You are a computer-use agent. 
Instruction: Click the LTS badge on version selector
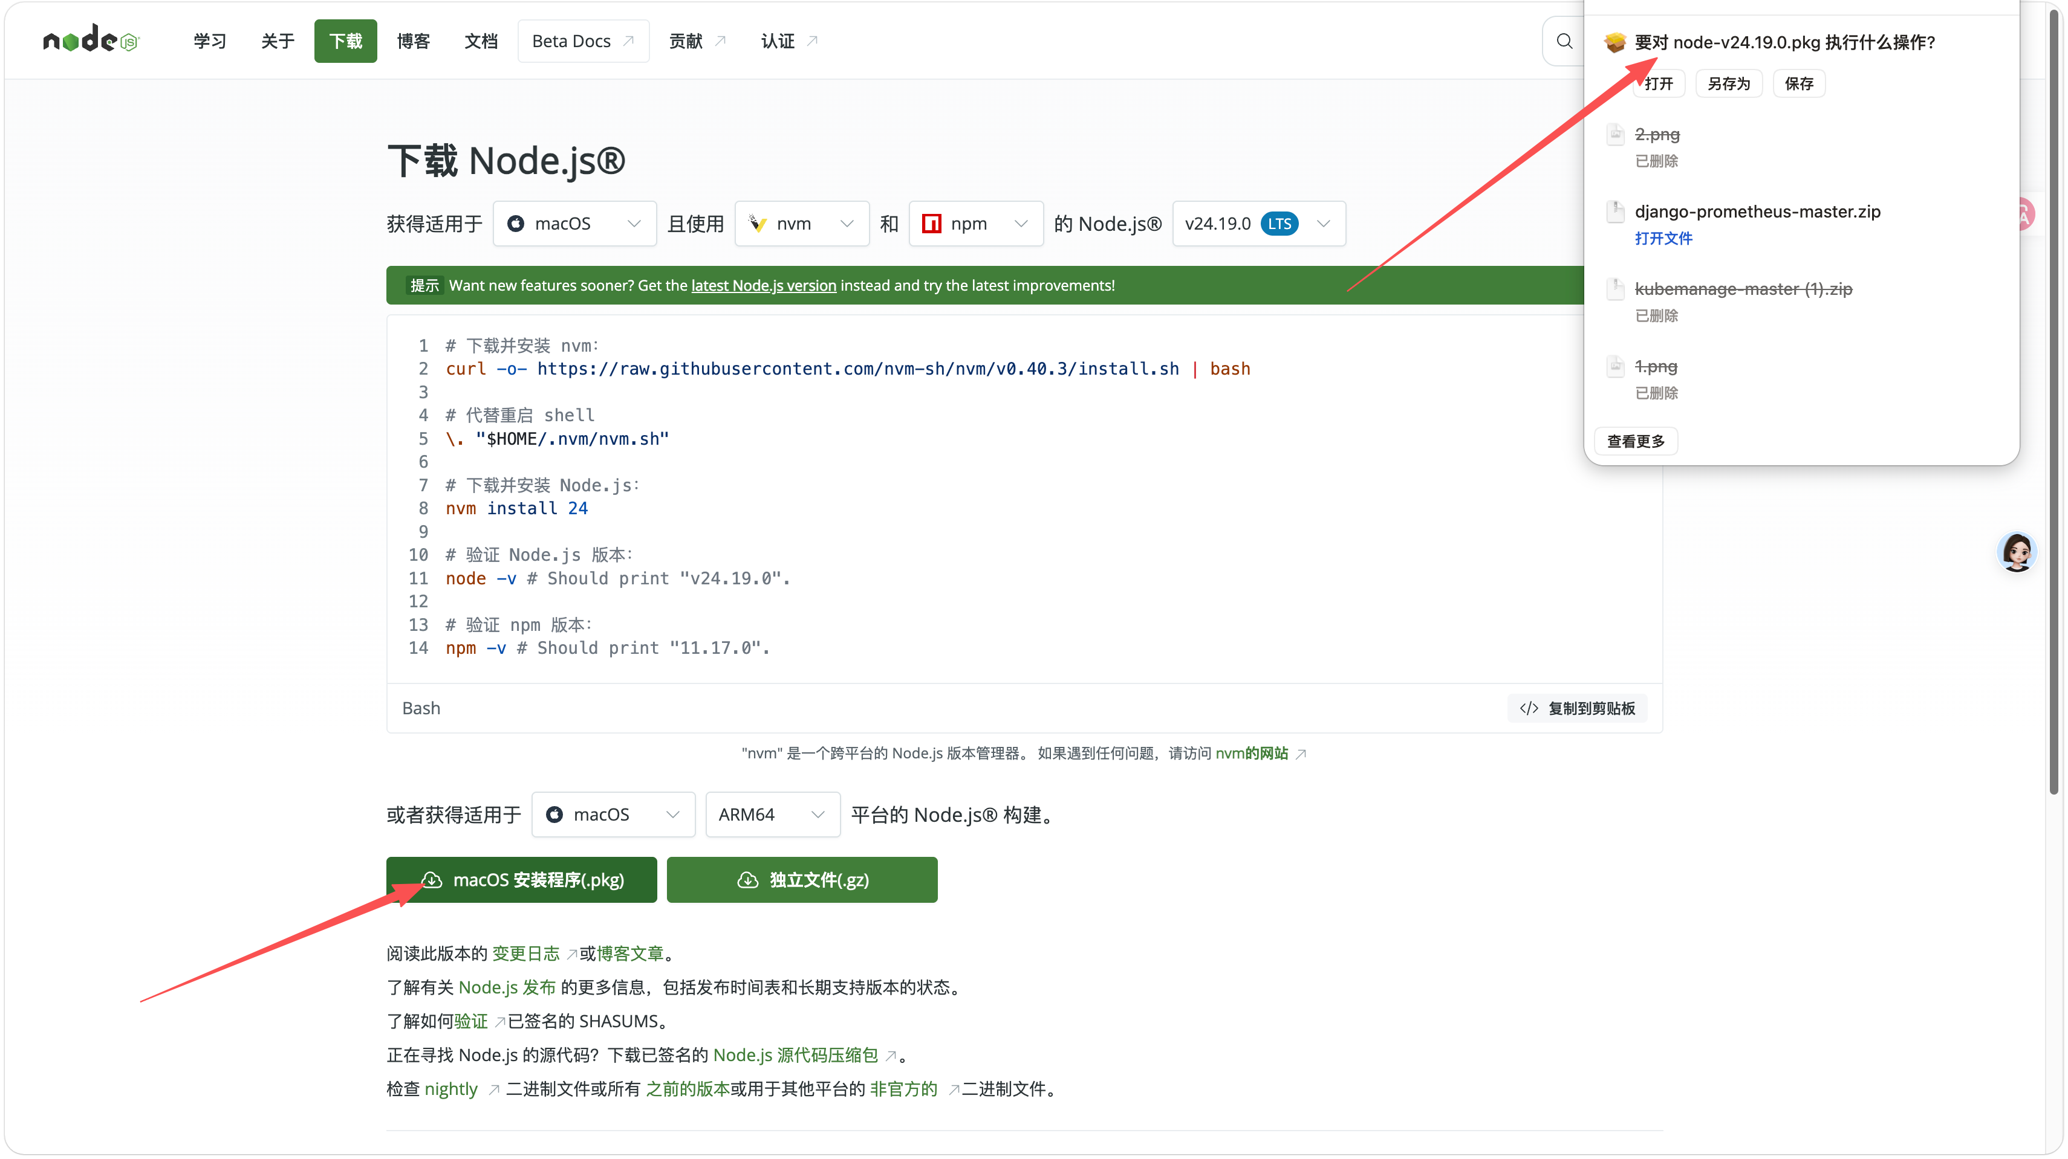coord(1279,223)
